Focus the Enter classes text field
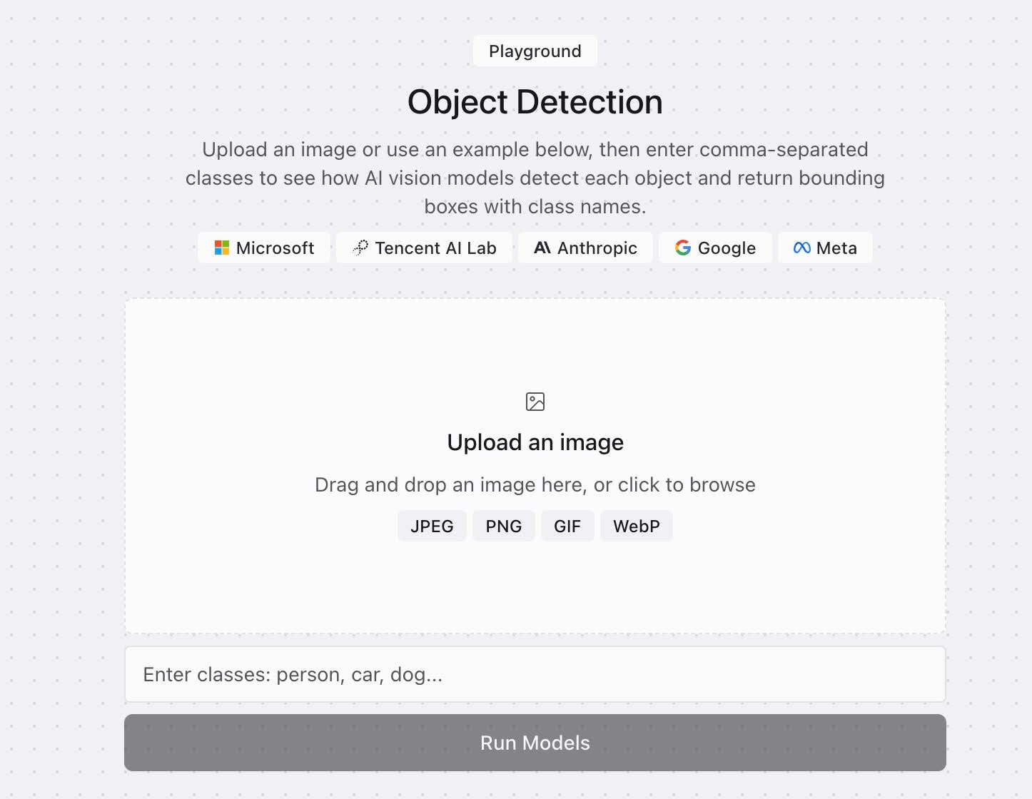 click(535, 675)
